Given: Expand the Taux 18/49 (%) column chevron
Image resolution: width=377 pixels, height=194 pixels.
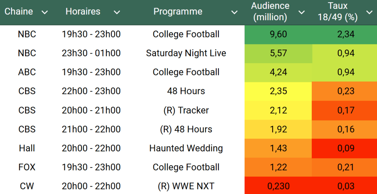Looking at the screenshot, I should pos(369,12).
